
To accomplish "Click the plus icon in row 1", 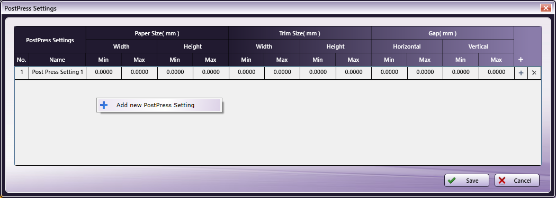I will (x=521, y=73).
